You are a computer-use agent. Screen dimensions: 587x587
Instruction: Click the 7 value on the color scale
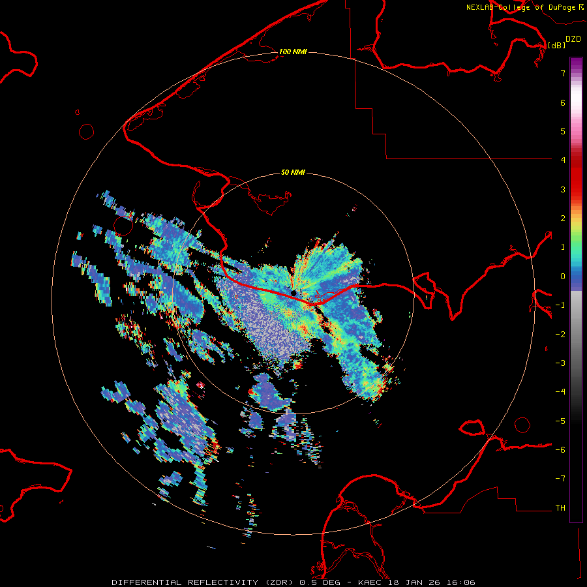click(x=563, y=73)
